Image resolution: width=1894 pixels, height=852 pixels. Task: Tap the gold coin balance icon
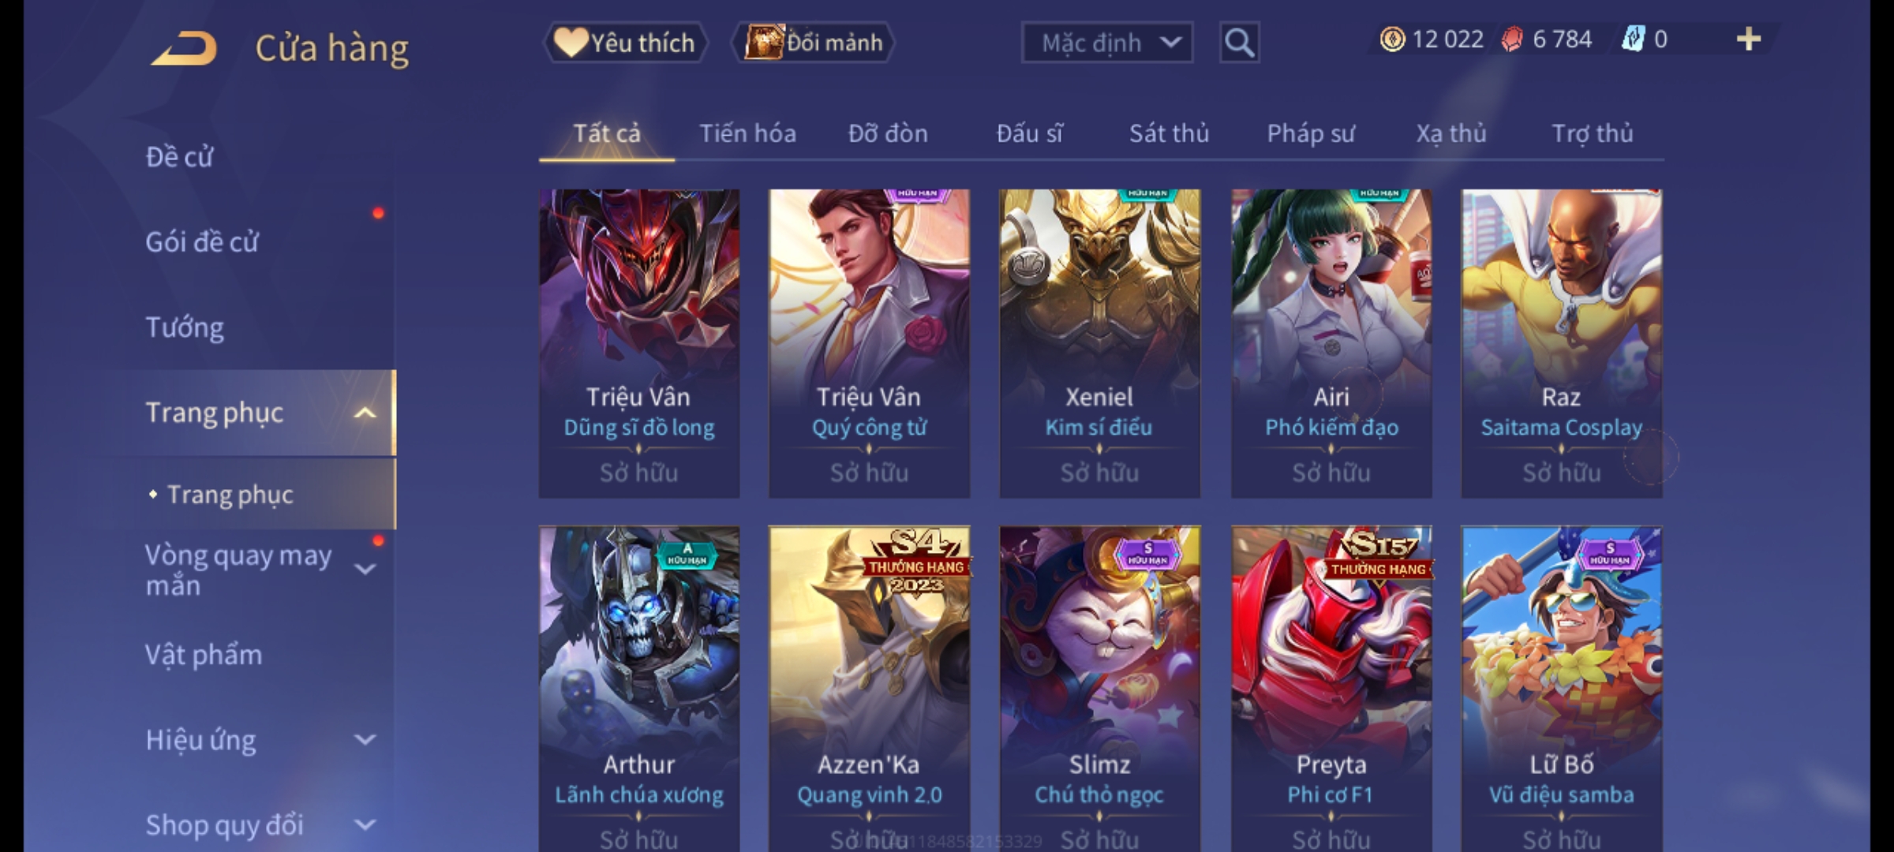point(1392,39)
